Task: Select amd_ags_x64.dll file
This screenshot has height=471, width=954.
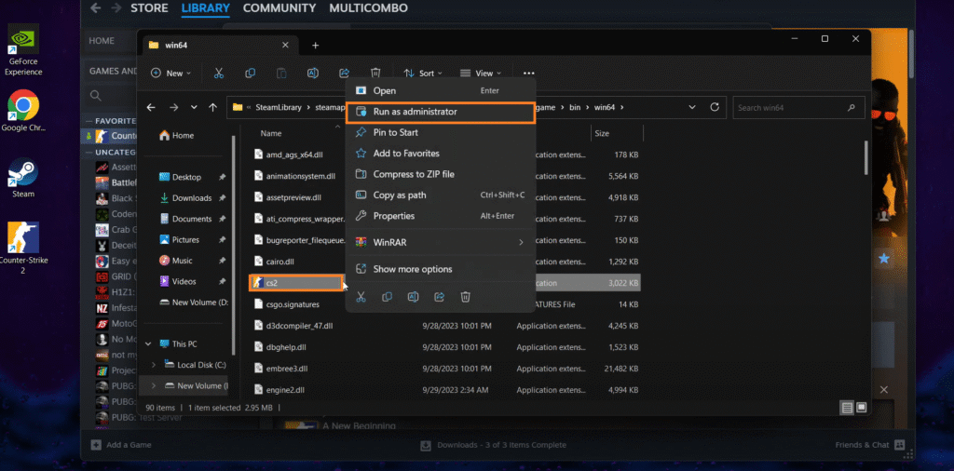Action: (x=293, y=155)
